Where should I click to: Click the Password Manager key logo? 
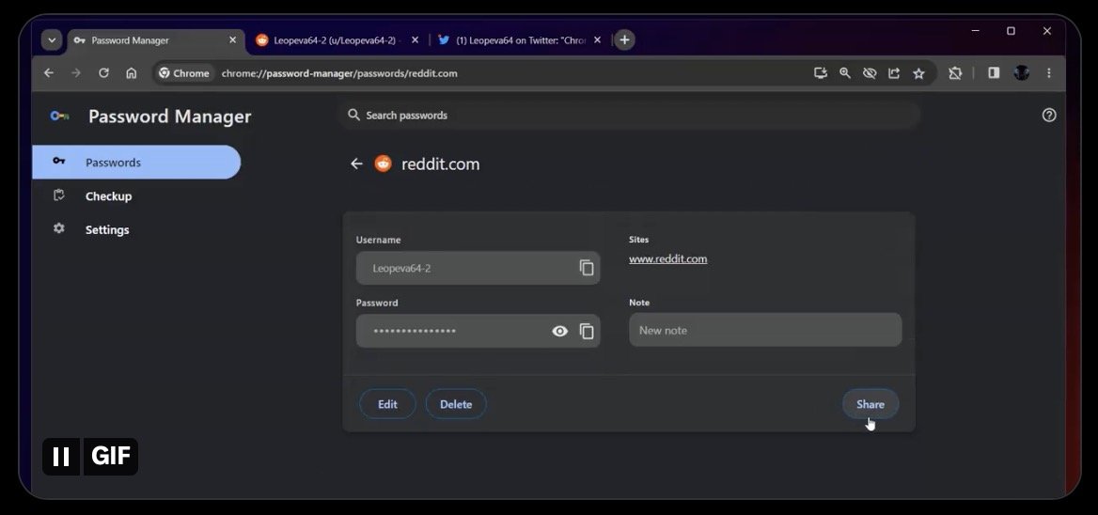pyautogui.click(x=59, y=116)
